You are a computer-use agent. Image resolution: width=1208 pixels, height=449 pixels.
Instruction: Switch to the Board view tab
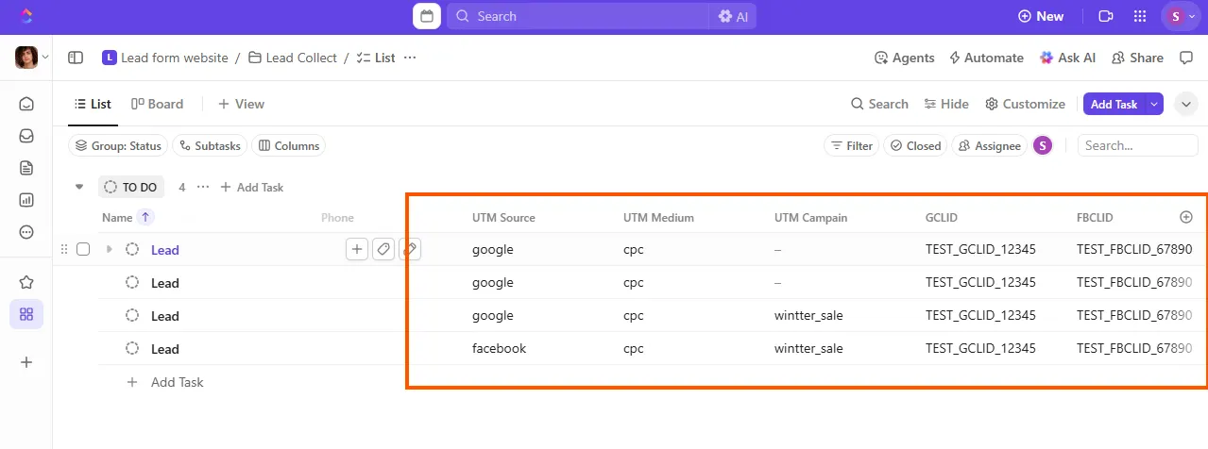click(x=157, y=104)
